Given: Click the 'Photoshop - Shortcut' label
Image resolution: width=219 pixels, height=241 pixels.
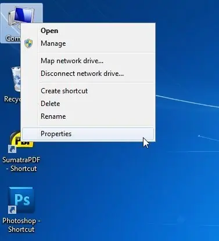Looking at the screenshot, I should pos(21,225).
